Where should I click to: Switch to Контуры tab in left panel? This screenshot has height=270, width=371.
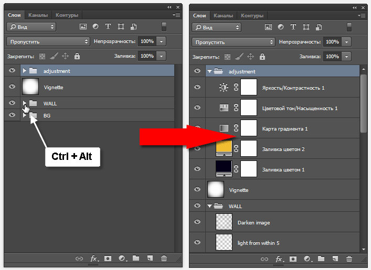[x=67, y=15]
